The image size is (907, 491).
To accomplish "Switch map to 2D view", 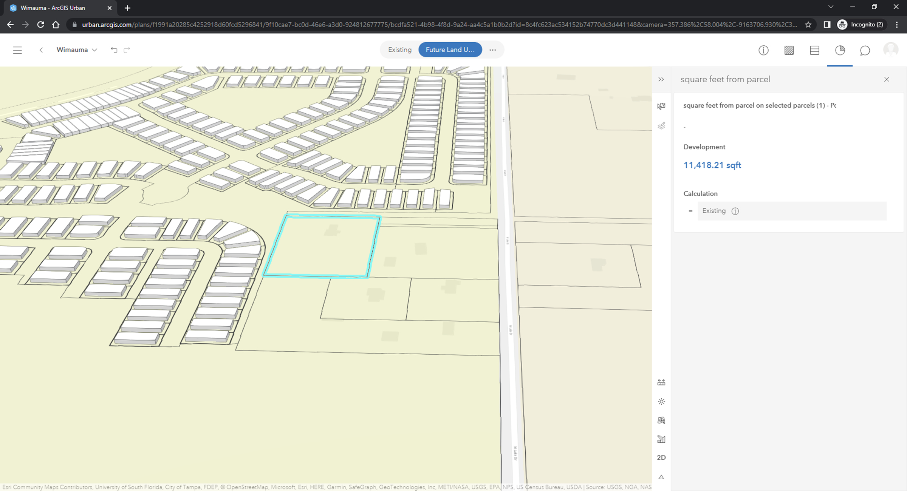I will coord(661,457).
